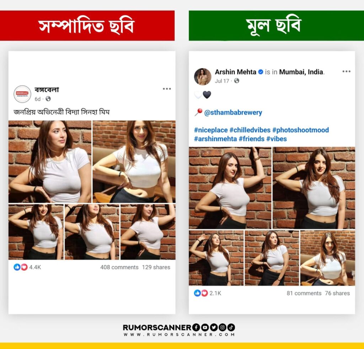Click the বঙ্গবেলা page profile picture
The height and width of the screenshot is (349, 364).
tap(22, 94)
